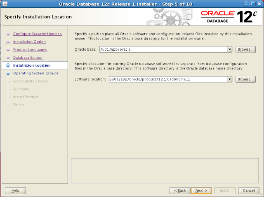Click the Installation Location step bullet

pyautogui.click(x=8, y=65)
